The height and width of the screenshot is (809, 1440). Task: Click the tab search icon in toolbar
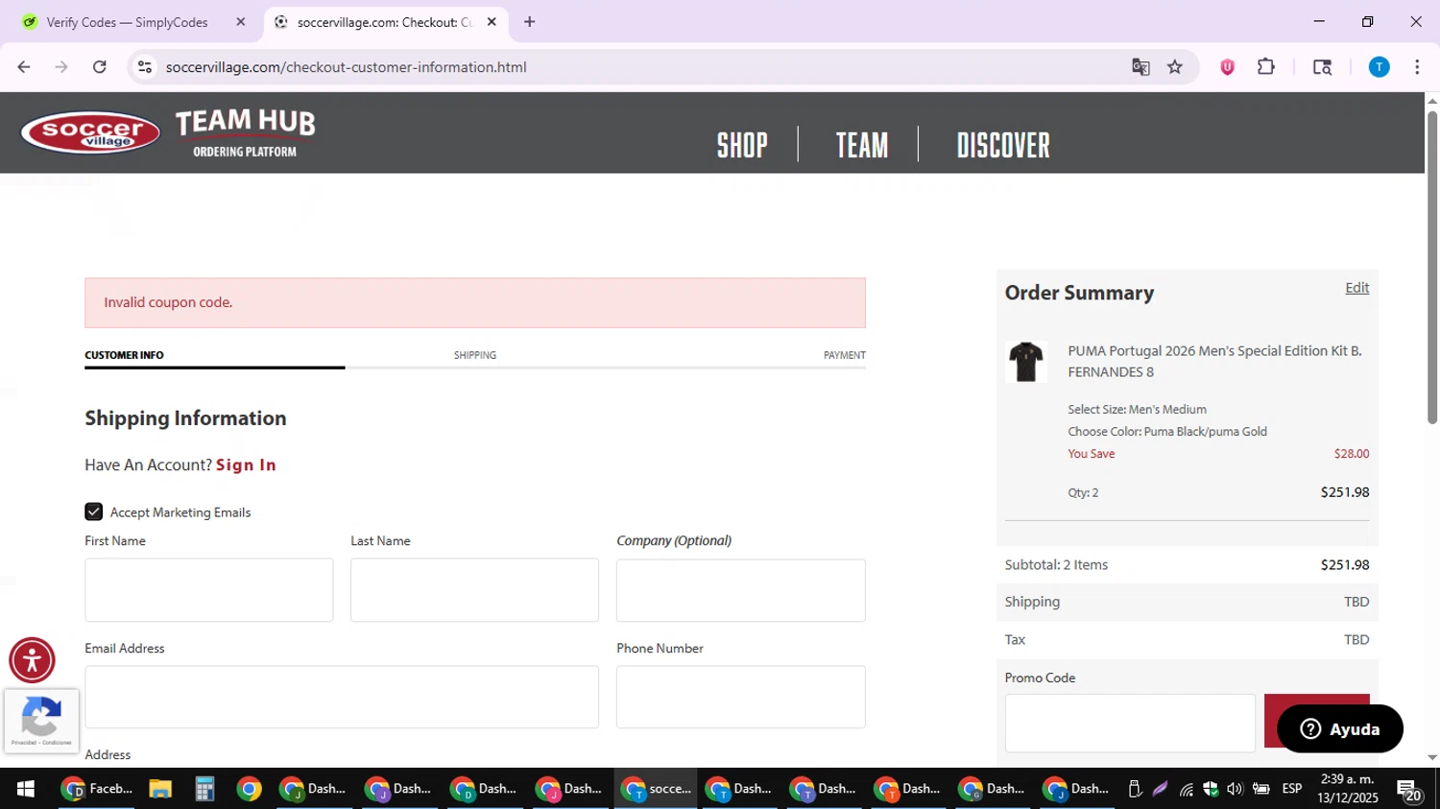click(1322, 67)
